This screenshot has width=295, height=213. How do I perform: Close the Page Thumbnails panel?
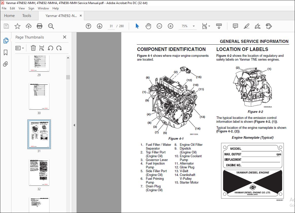click(x=65, y=37)
